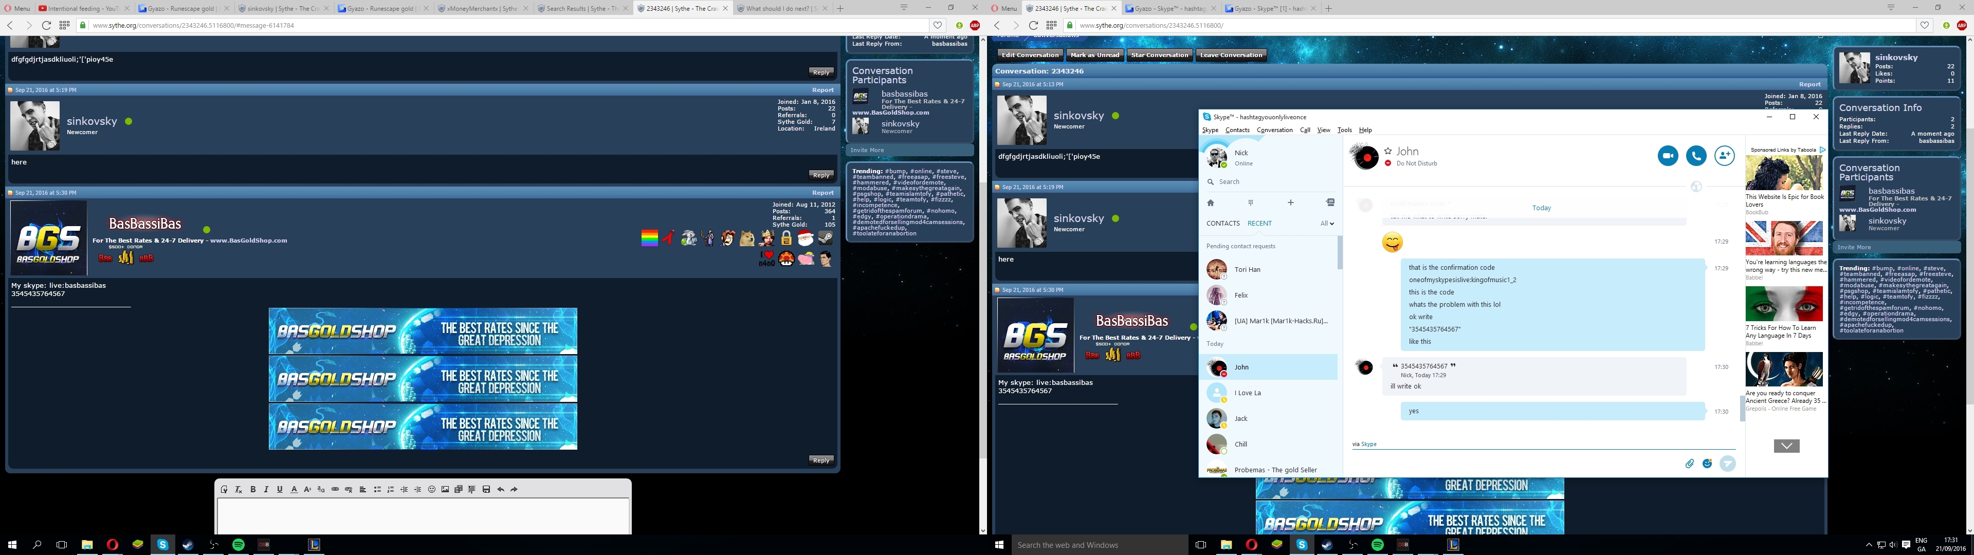
Task: Open the Skype dial pad
Action: click(1250, 203)
